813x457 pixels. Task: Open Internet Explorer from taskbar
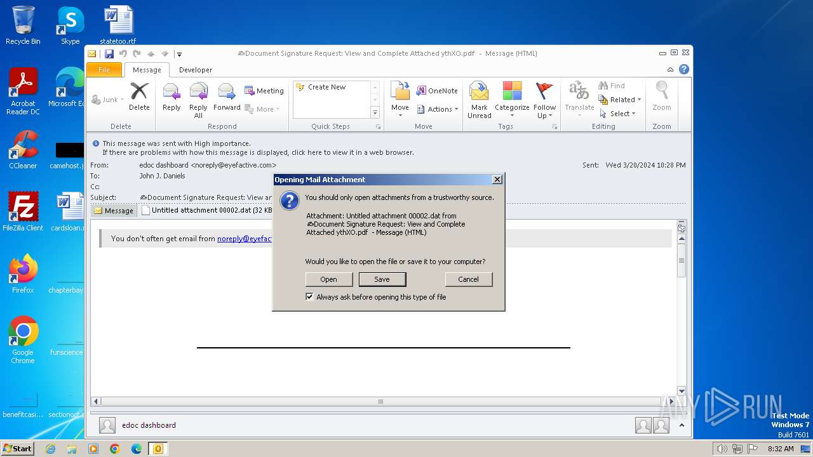[51, 449]
